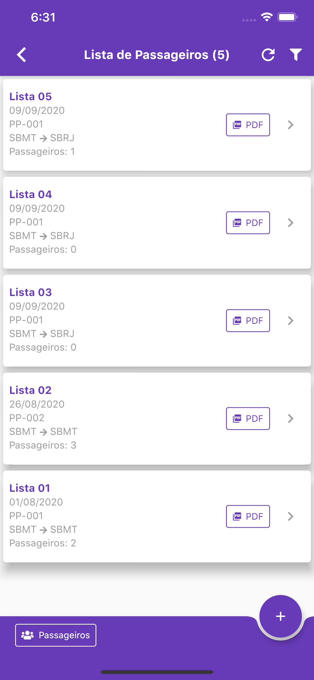Download PDF of Lista 02
The width and height of the screenshot is (314, 680).
pos(248,418)
